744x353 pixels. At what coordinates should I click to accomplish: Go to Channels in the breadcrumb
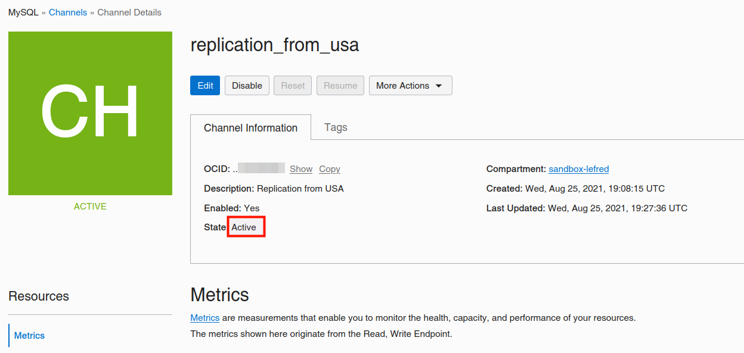point(68,13)
